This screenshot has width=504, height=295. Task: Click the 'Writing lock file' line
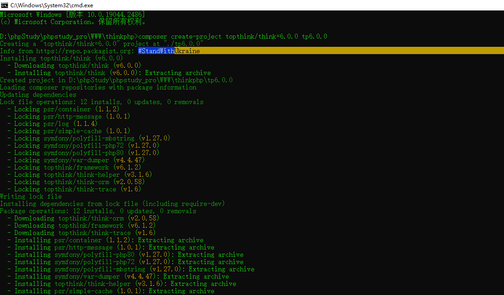coord(31,196)
